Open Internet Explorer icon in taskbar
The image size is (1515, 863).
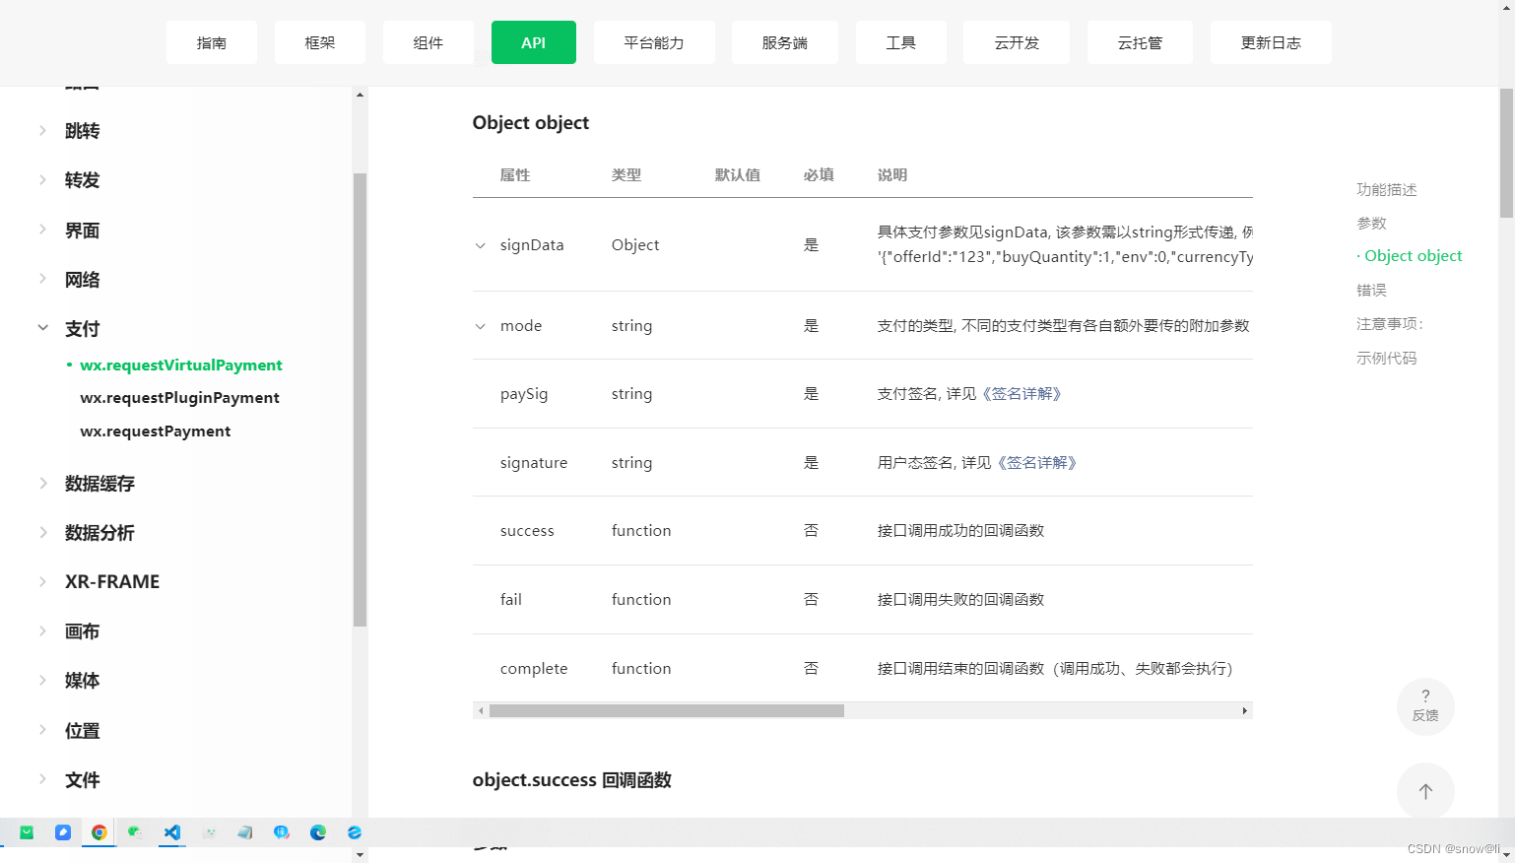[355, 832]
